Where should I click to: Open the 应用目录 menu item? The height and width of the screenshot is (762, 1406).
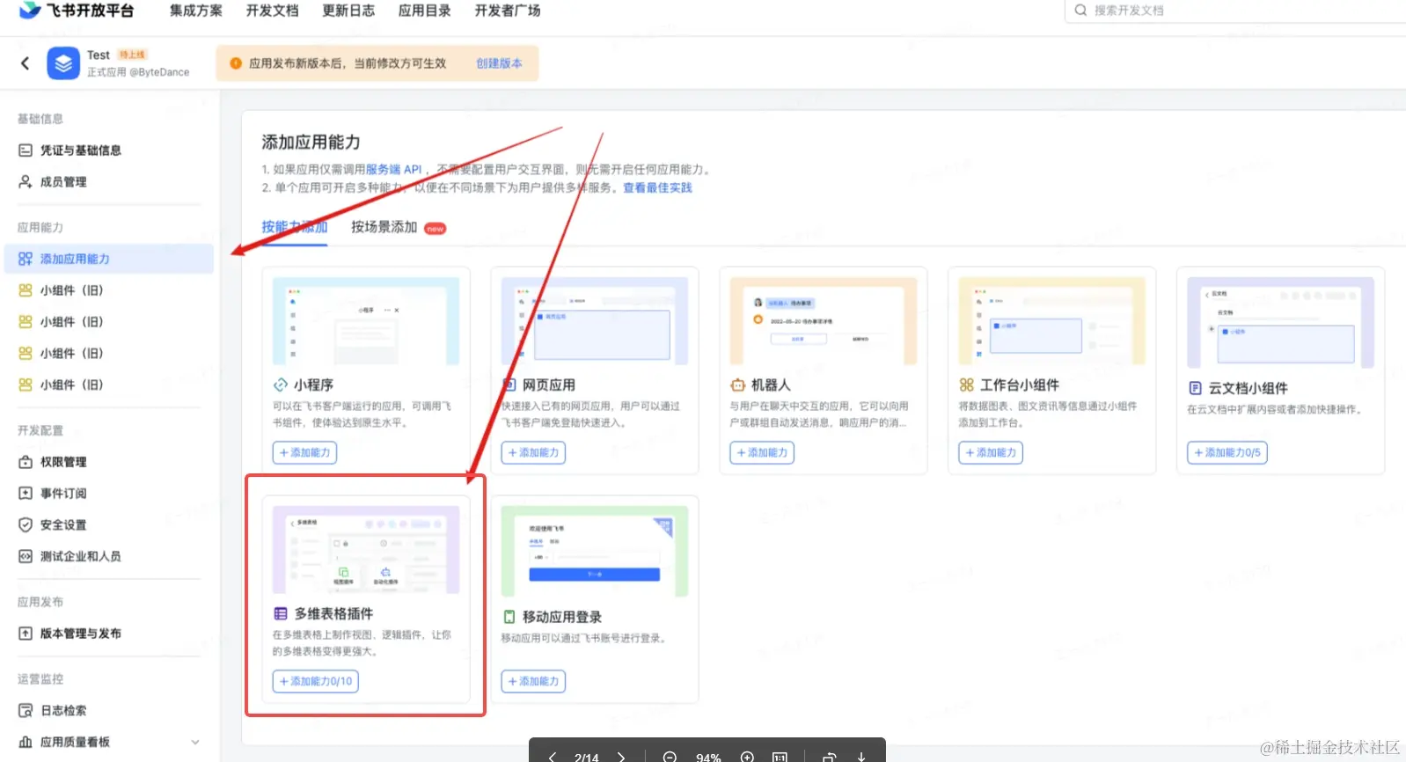tap(424, 11)
